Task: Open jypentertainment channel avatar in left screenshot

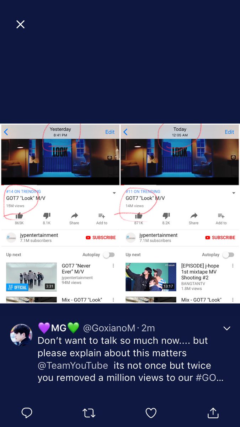Action: pyautogui.click(x=11, y=238)
